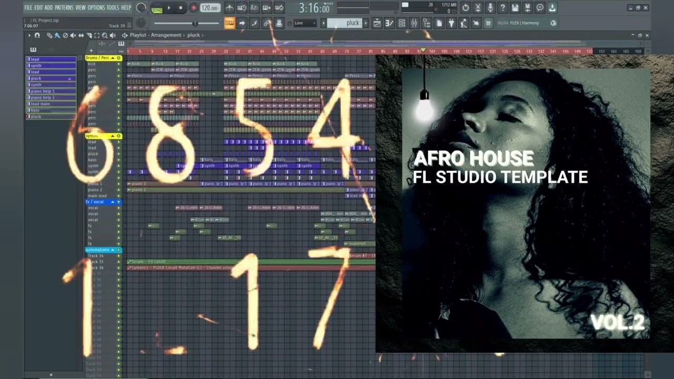Click Playlist - Arrangement breadcrumb
This screenshot has height=379, width=674.
(155, 35)
